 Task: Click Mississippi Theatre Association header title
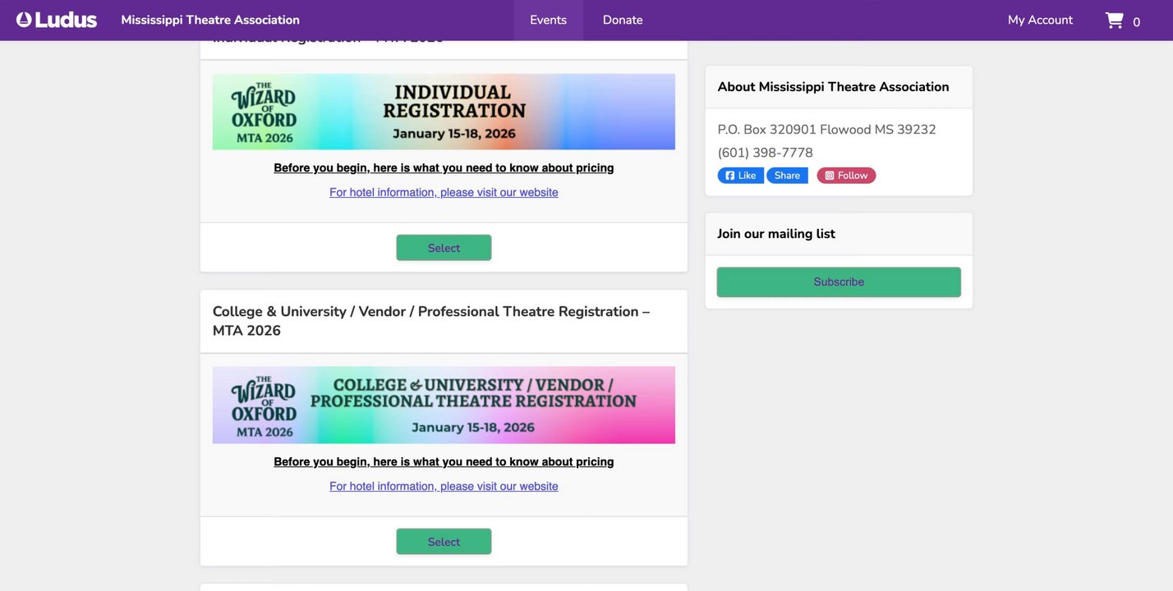pos(210,21)
